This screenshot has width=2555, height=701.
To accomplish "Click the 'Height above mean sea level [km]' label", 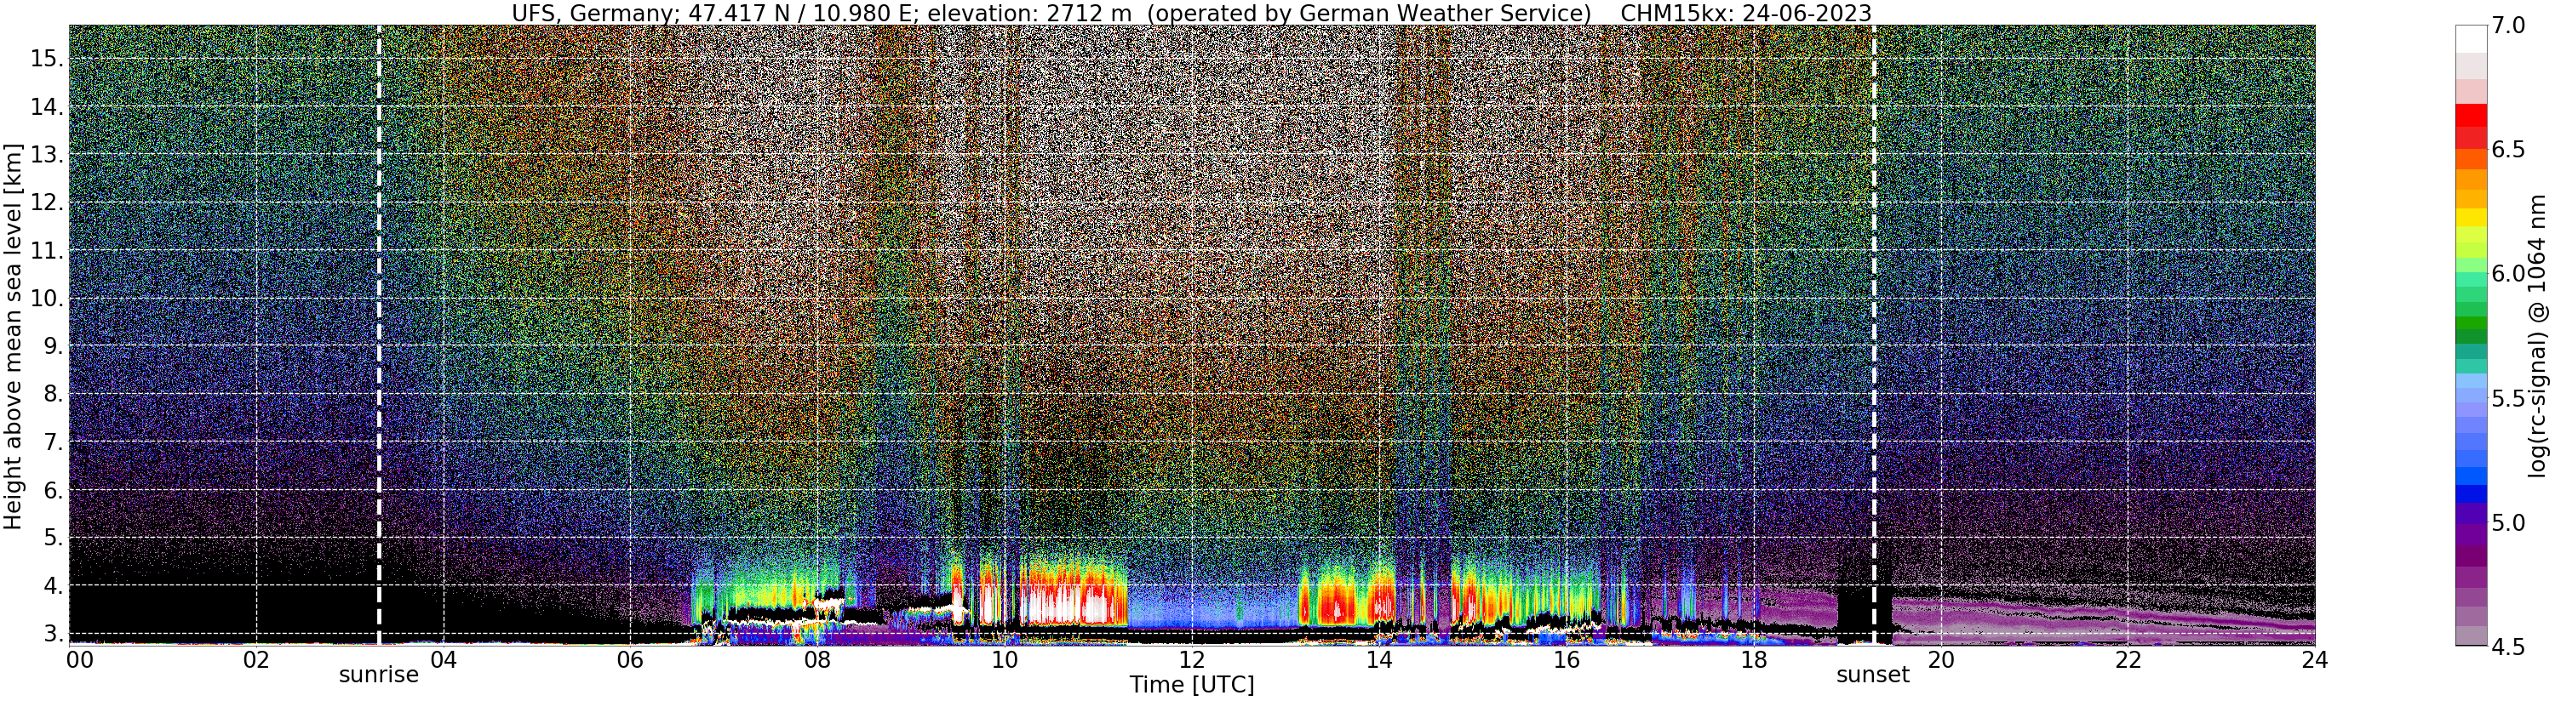I will tap(13, 335).
